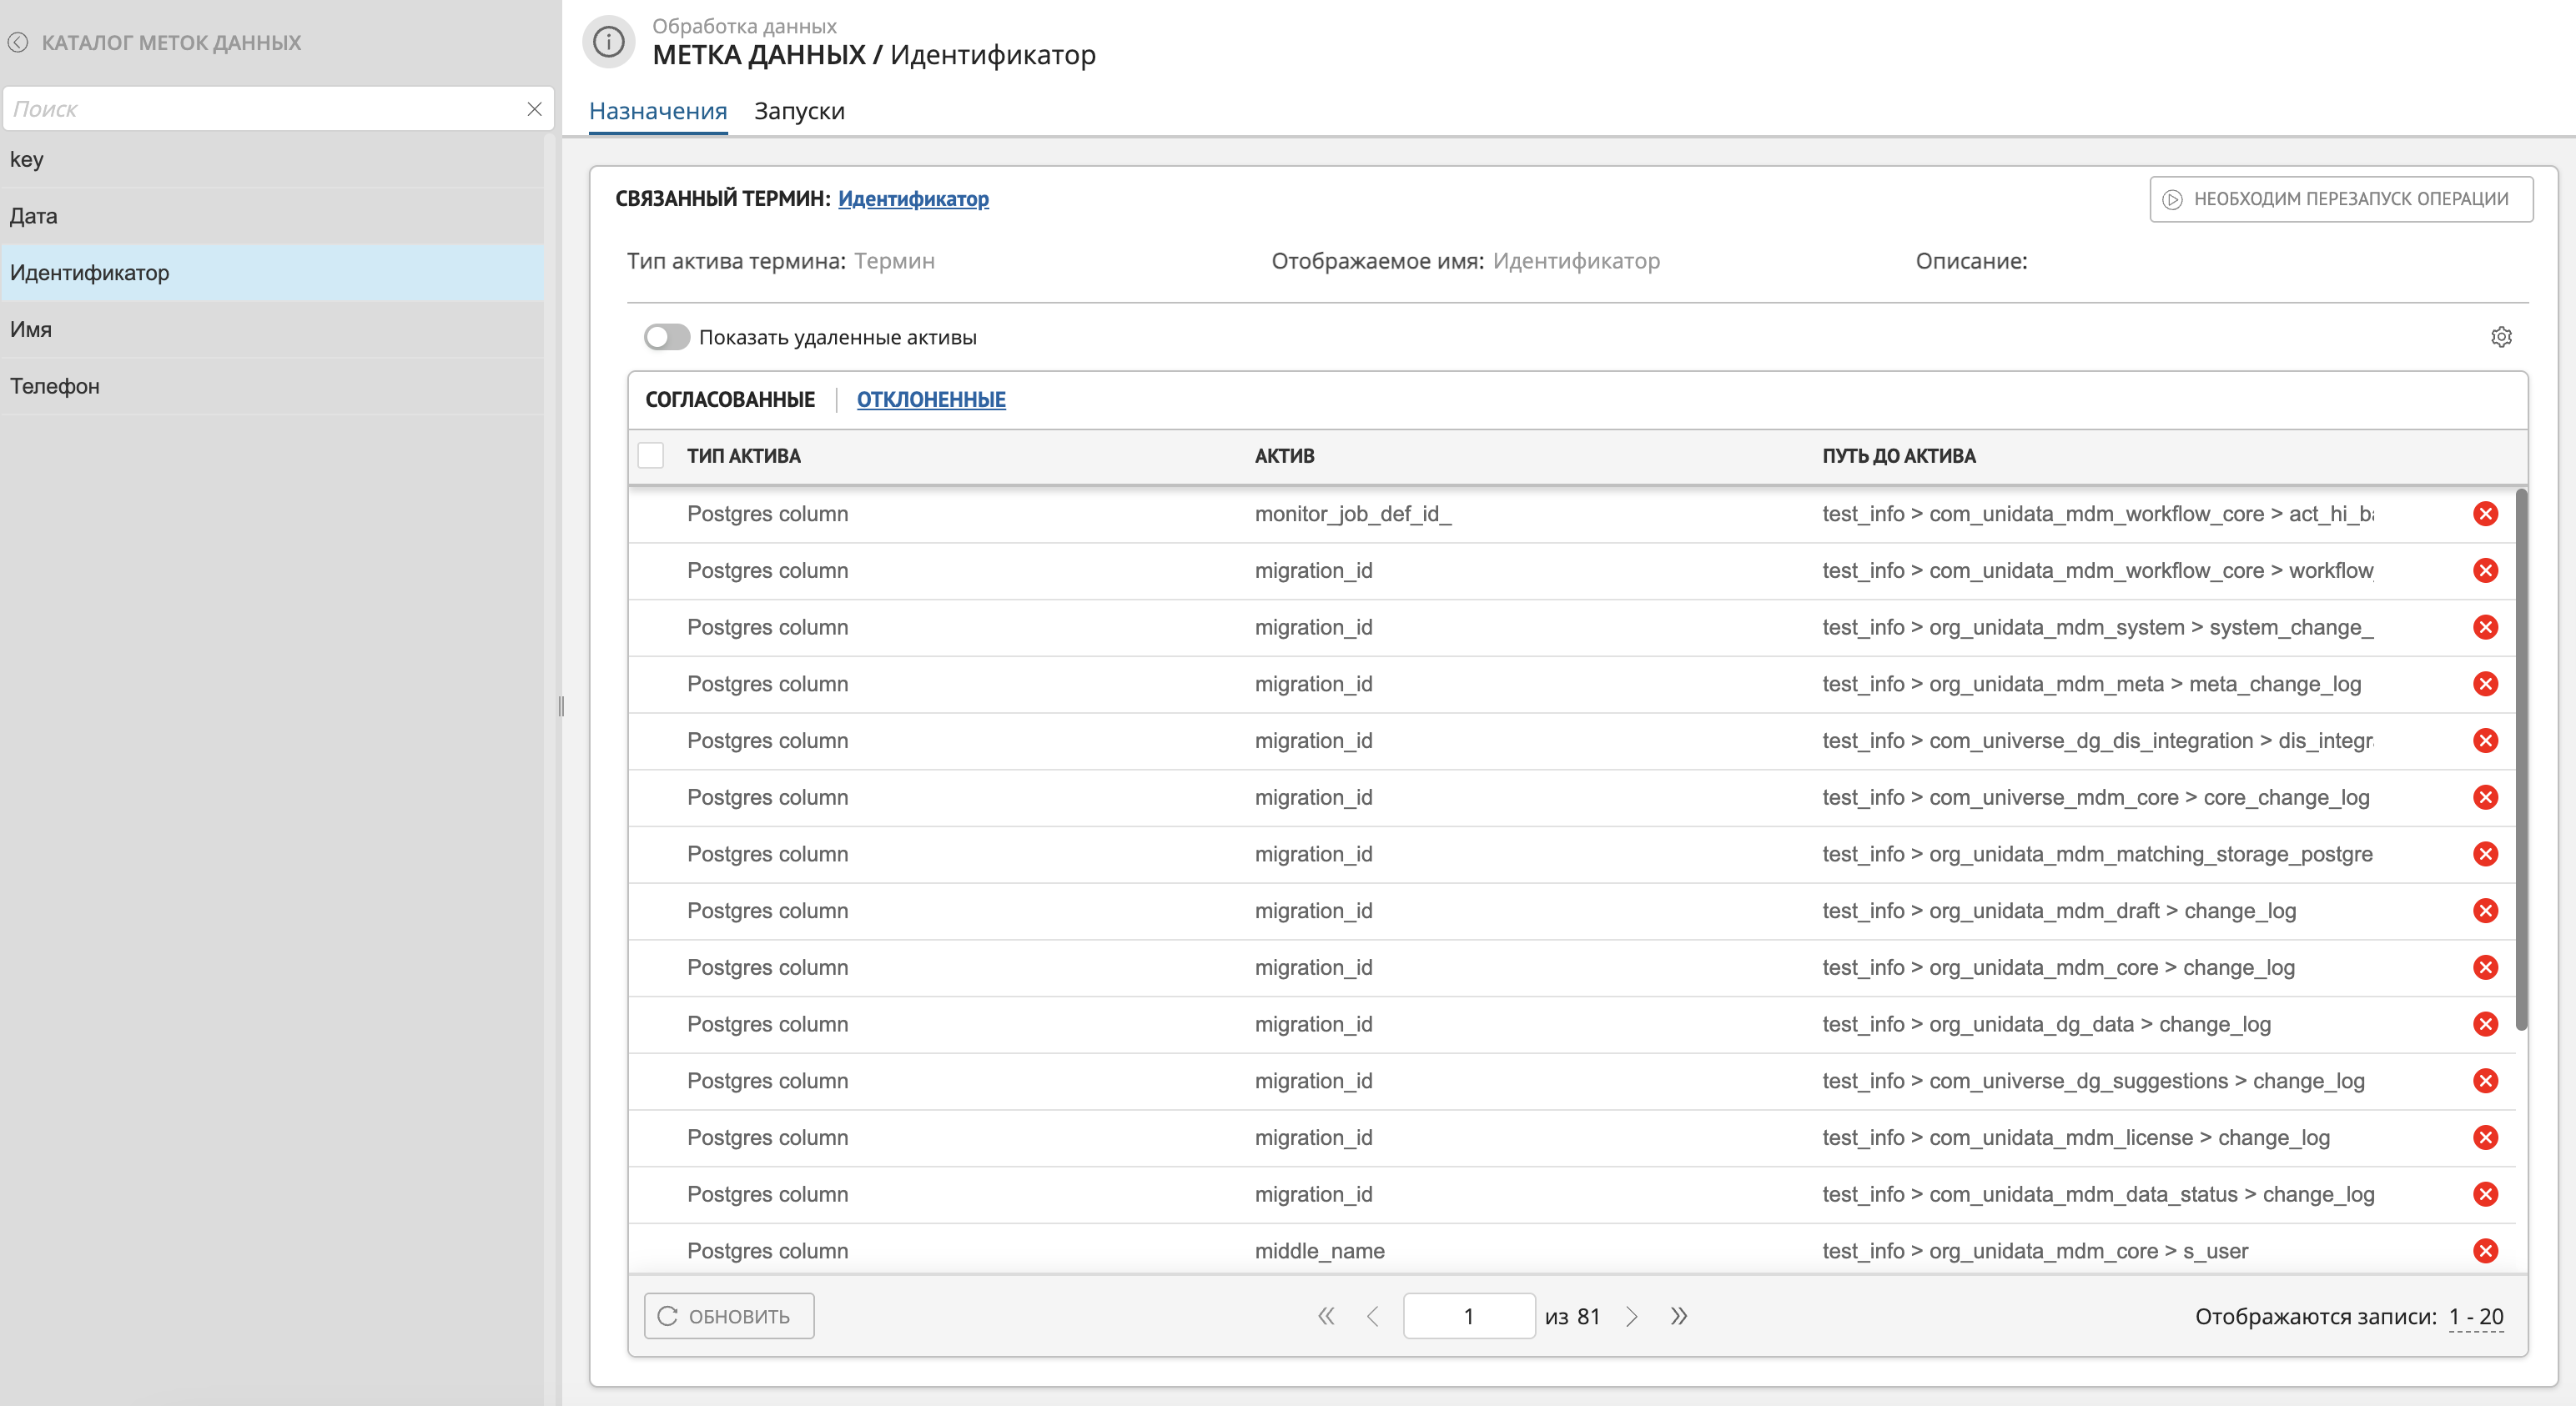Open the records range 1 - 20 selector
This screenshot has width=2576, height=1406.
pyautogui.click(x=2476, y=1317)
